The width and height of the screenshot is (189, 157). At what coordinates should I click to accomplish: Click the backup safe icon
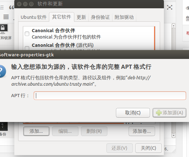(x=3, y=126)
